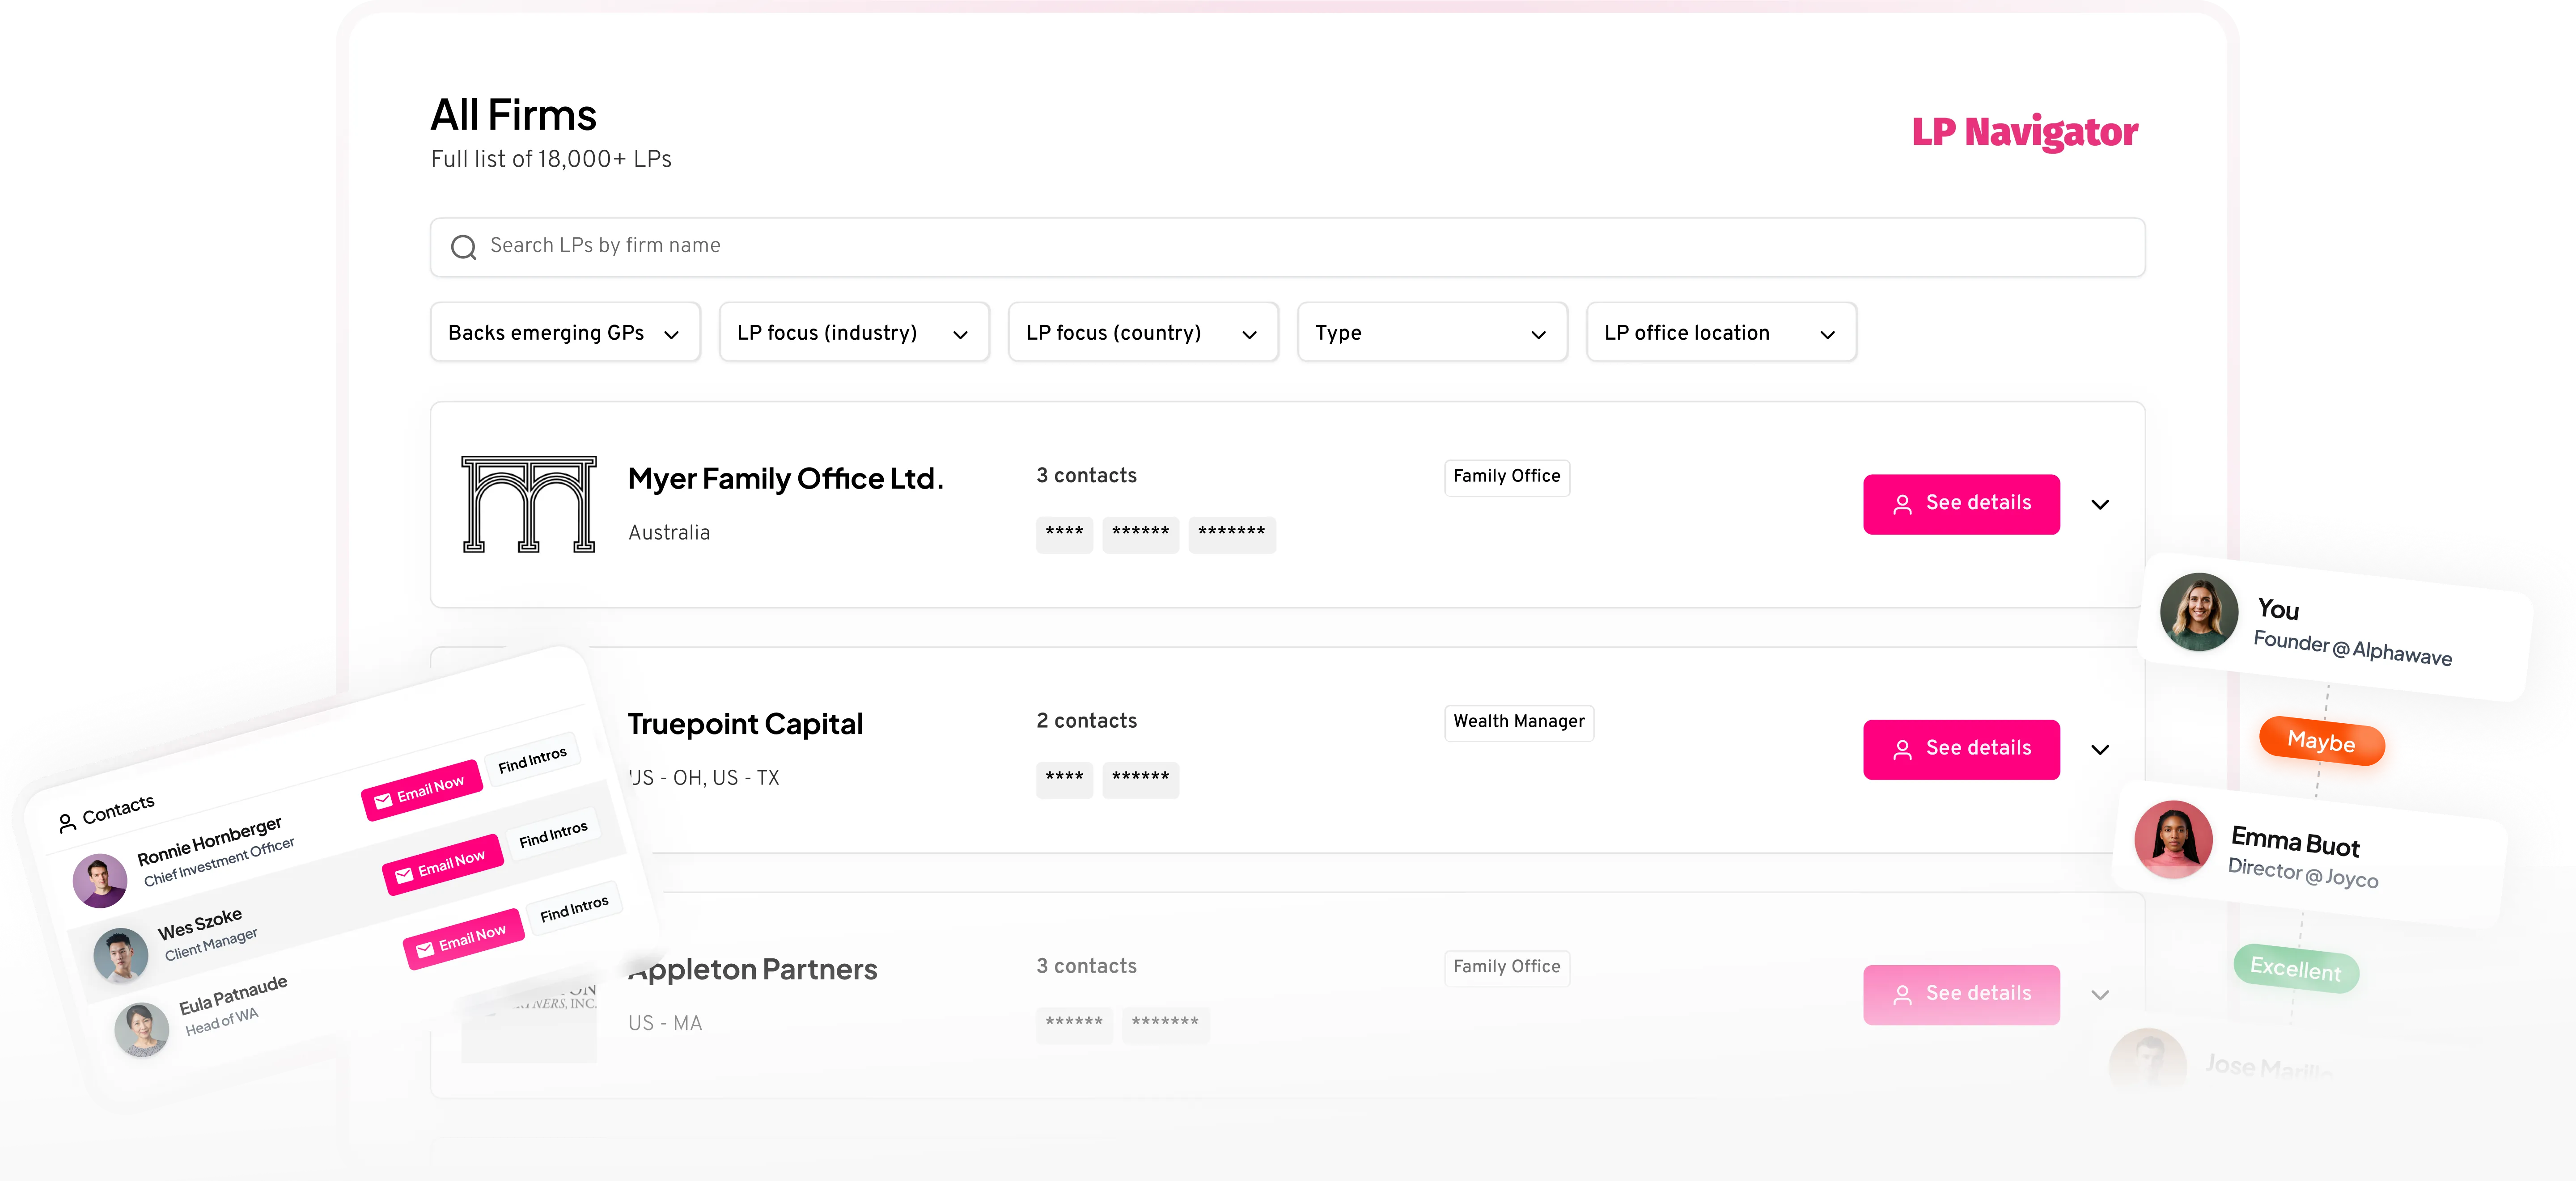The width and height of the screenshot is (2576, 1181).
Task: Click 'Head of WA' title text
Action: pyautogui.click(x=222, y=1021)
